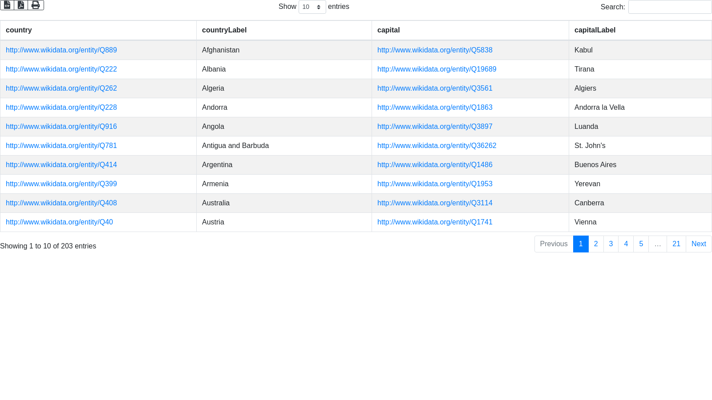Open Australia's country link Q408
This screenshot has width=712, height=400.
coord(61,203)
